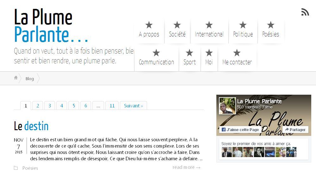Click the Facebook Partager button
Viewport: 316px width, 178px height.
click(x=295, y=130)
